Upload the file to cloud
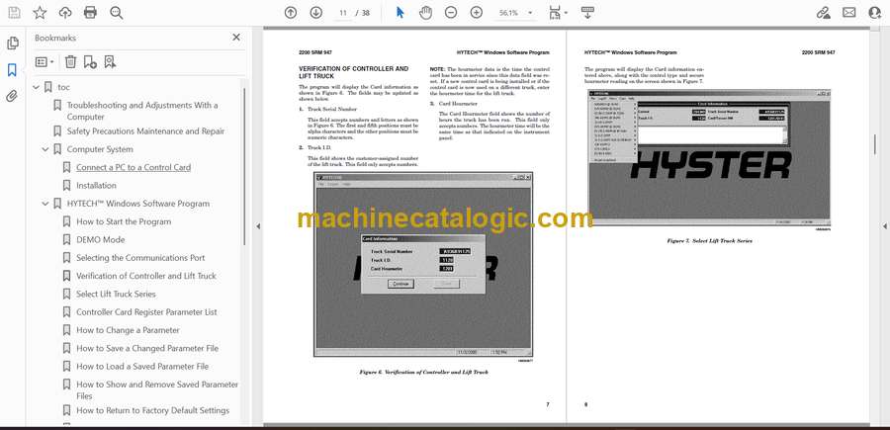890x430 pixels. point(65,13)
